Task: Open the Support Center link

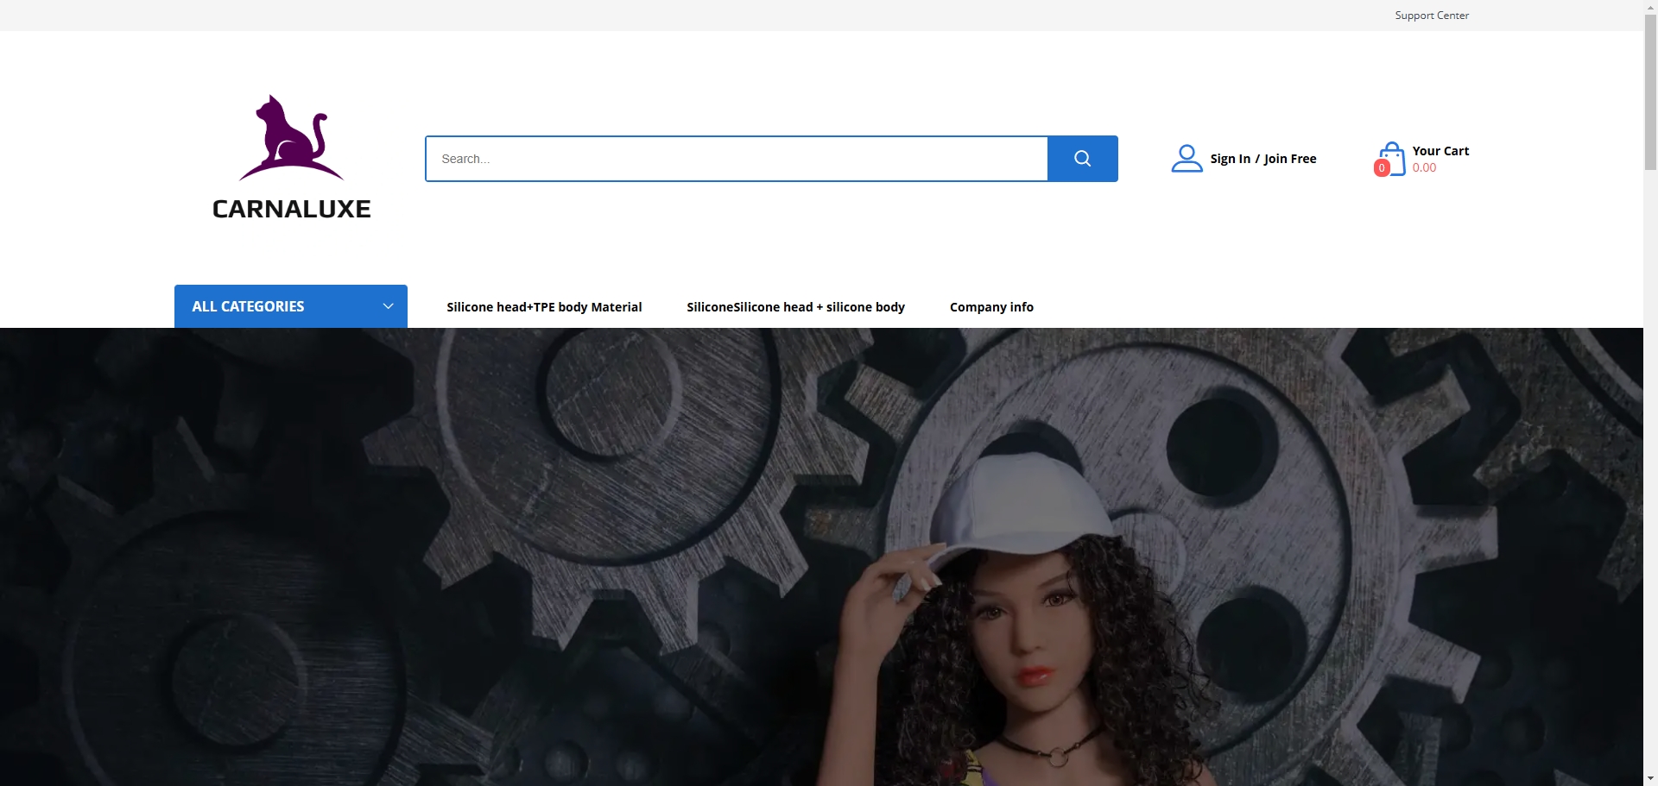Action: click(x=1431, y=16)
